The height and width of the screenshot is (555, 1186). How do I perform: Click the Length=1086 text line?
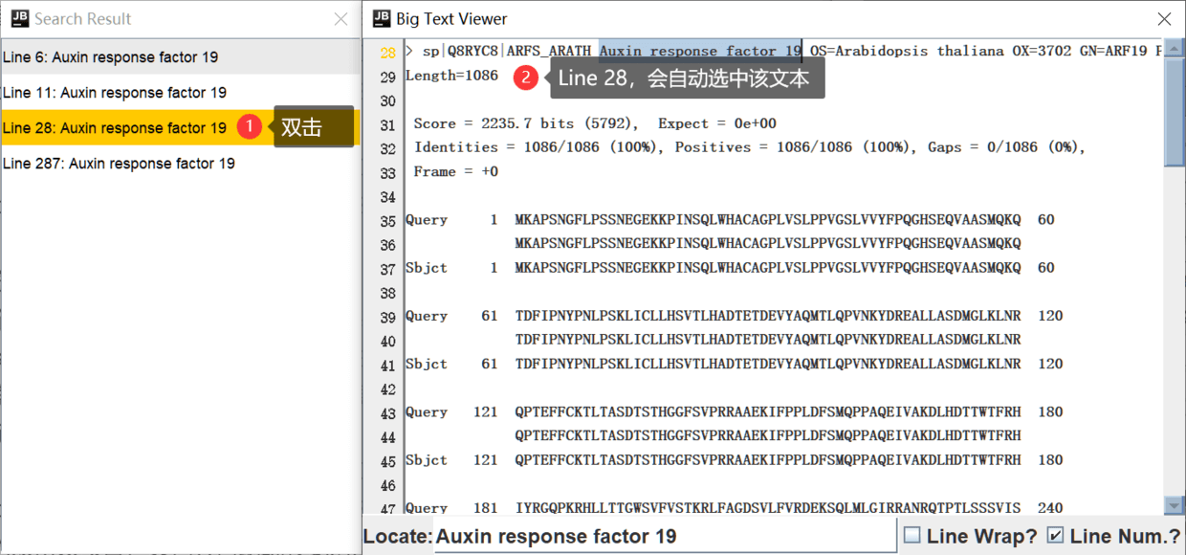coord(451,76)
